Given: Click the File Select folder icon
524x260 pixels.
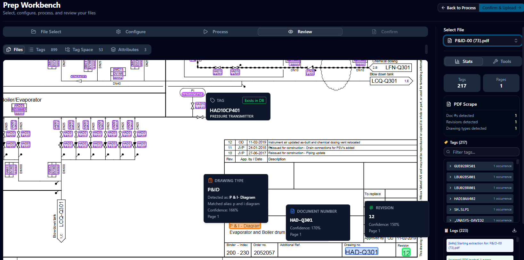Looking at the screenshot, I should pyautogui.click(x=34, y=32).
